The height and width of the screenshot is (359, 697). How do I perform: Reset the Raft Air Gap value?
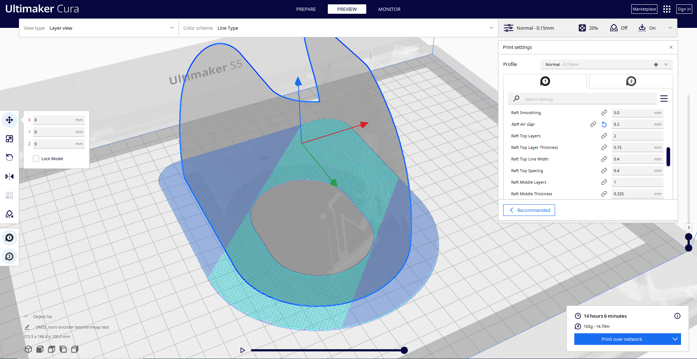(x=604, y=124)
